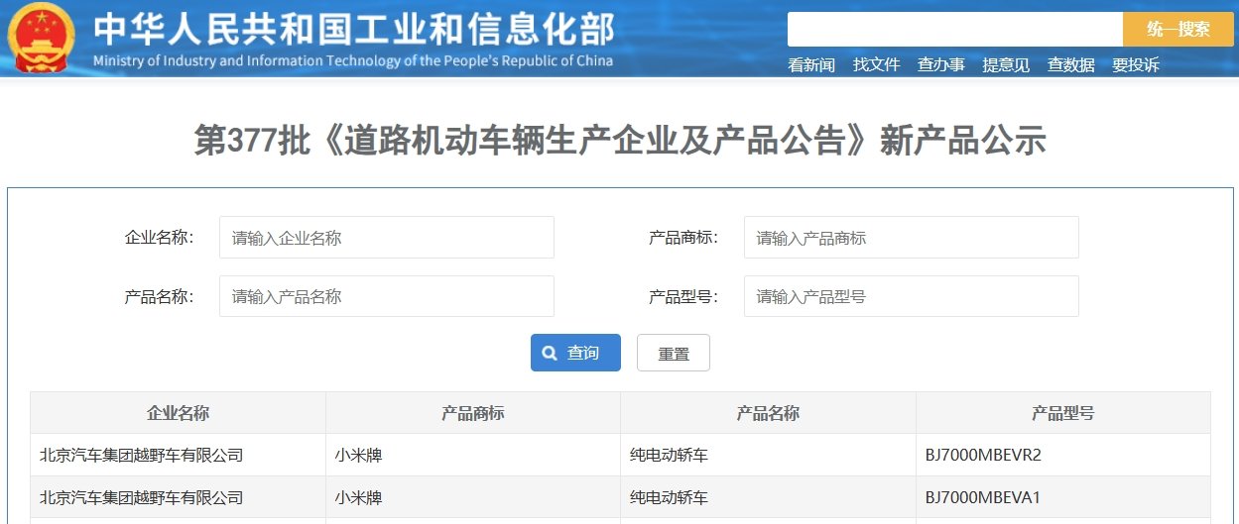Image resolution: width=1239 pixels, height=524 pixels.
Task: Click company name in the BJ7000MBEVR2 row
Action: [141, 456]
